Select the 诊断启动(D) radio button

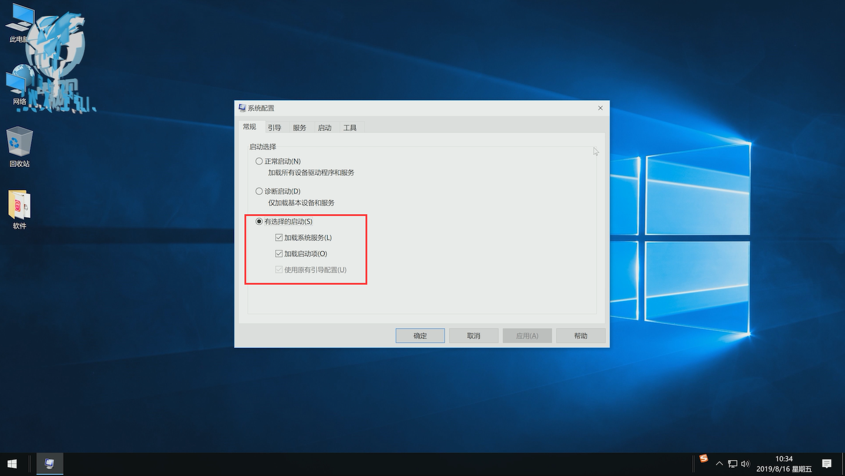pos(259,191)
